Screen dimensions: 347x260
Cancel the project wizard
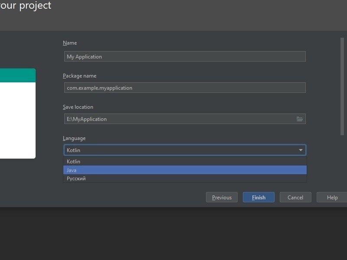[295, 198]
